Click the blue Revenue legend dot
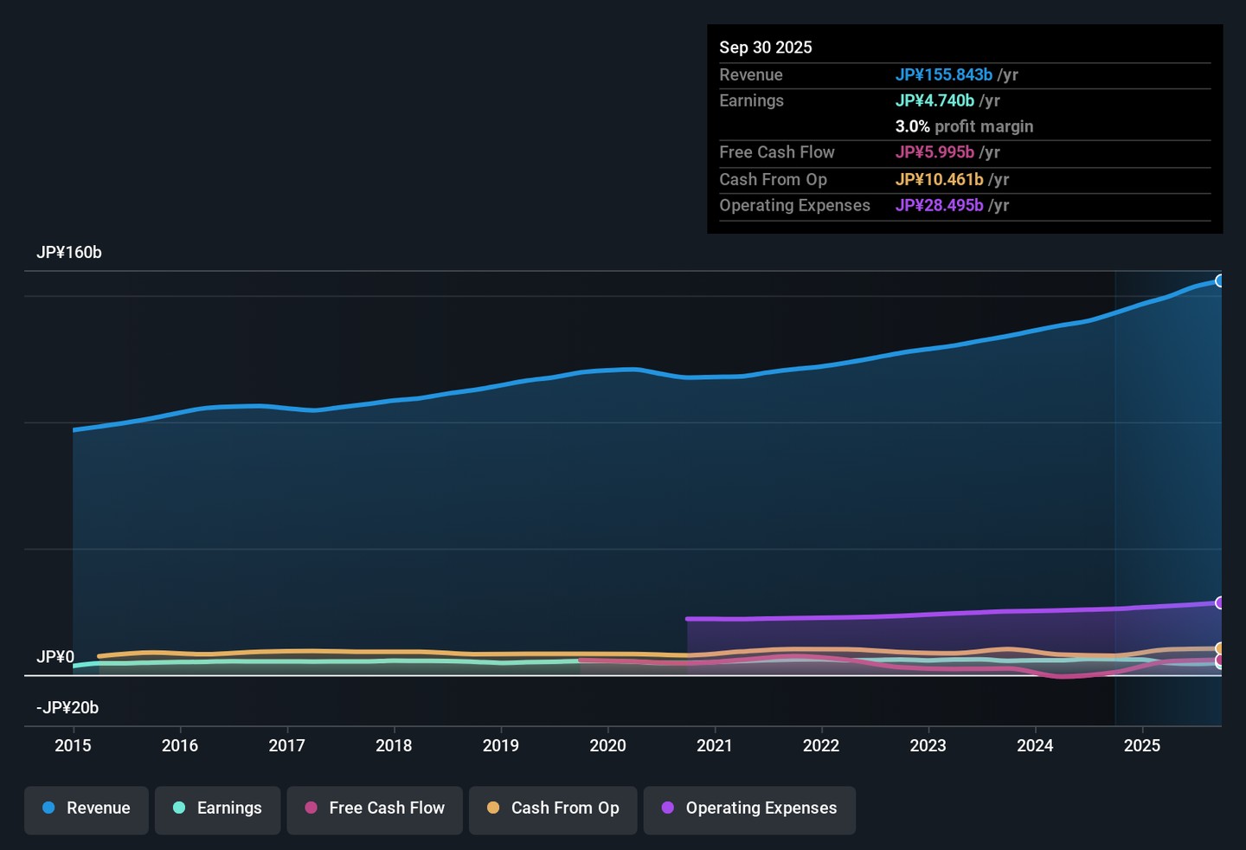Viewport: 1246px width, 850px height. 48,808
